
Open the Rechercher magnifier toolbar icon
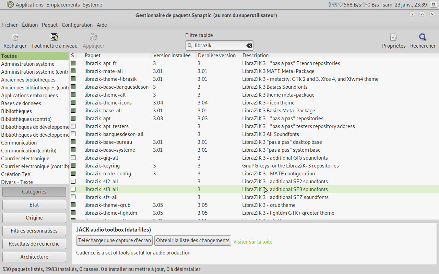click(423, 37)
